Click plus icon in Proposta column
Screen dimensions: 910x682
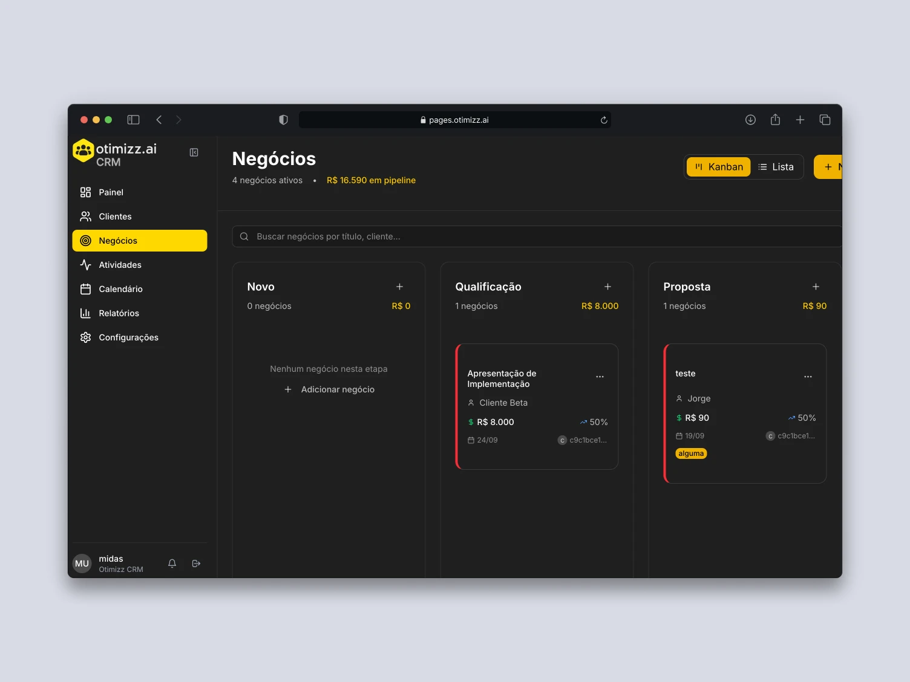point(816,287)
